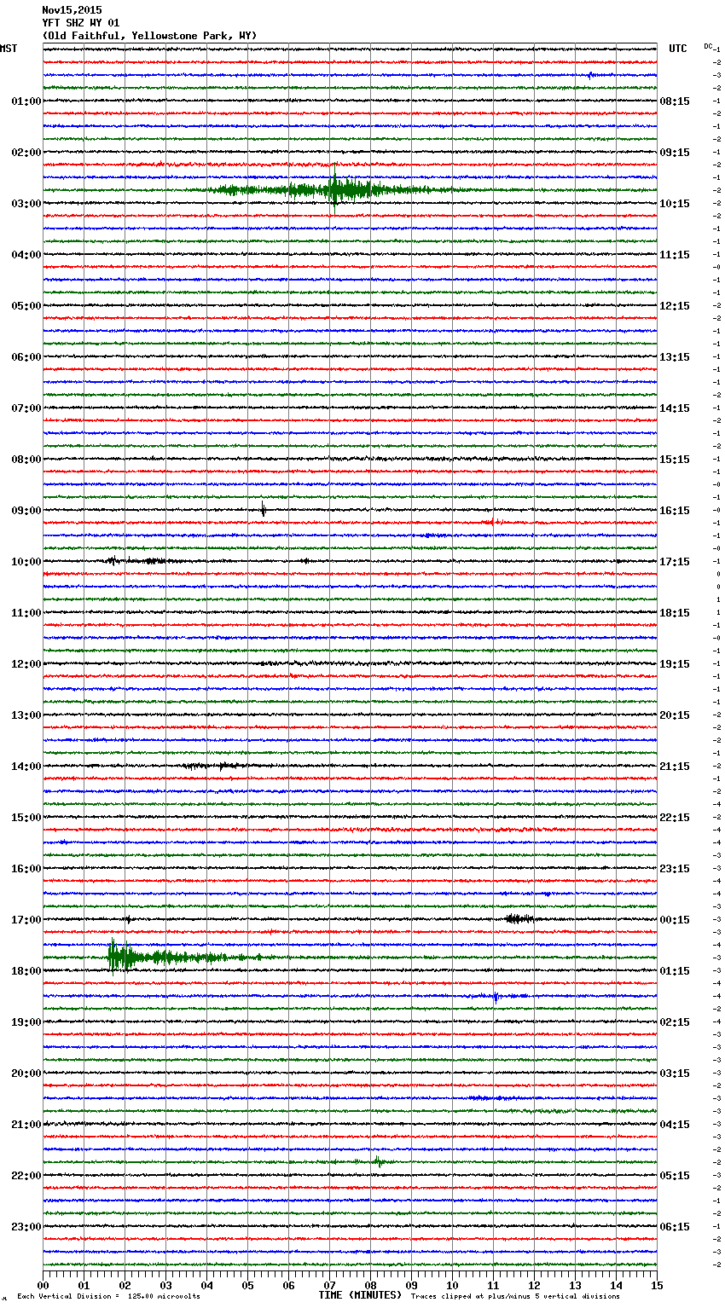Click the MST timezone header
The height and width of the screenshot is (1308, 725).
tap(9, 49)
